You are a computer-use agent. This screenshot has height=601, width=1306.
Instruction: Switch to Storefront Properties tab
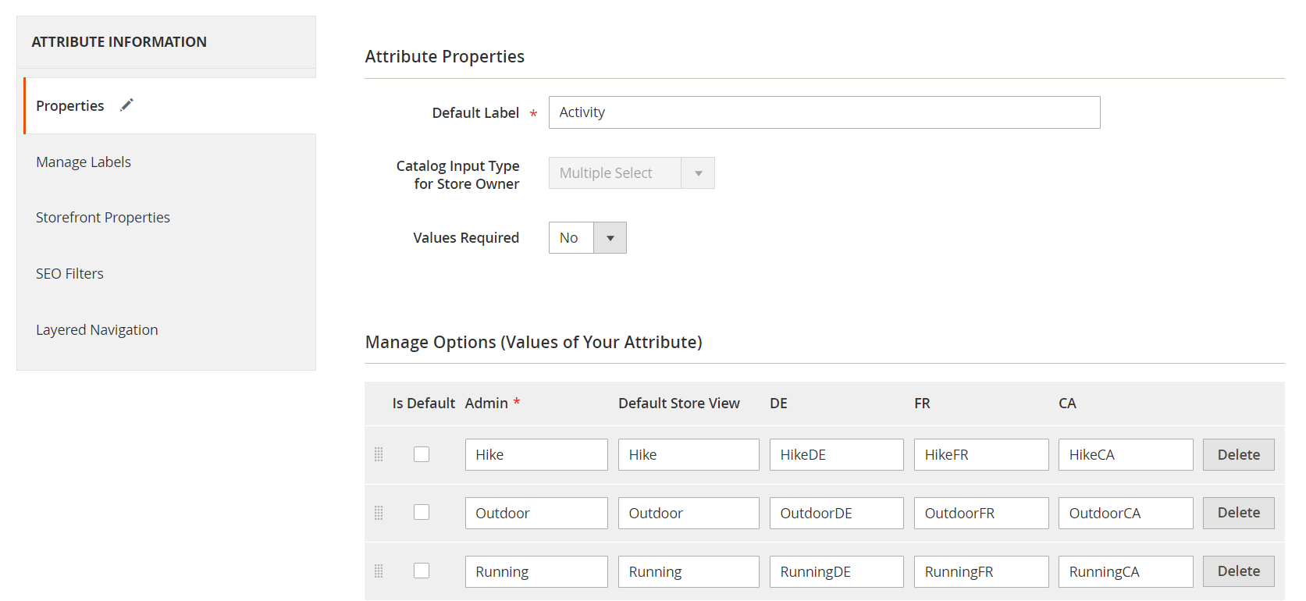point(103,218)
